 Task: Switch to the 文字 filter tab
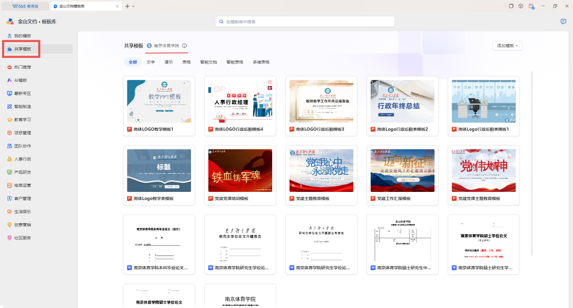point(151,62)
